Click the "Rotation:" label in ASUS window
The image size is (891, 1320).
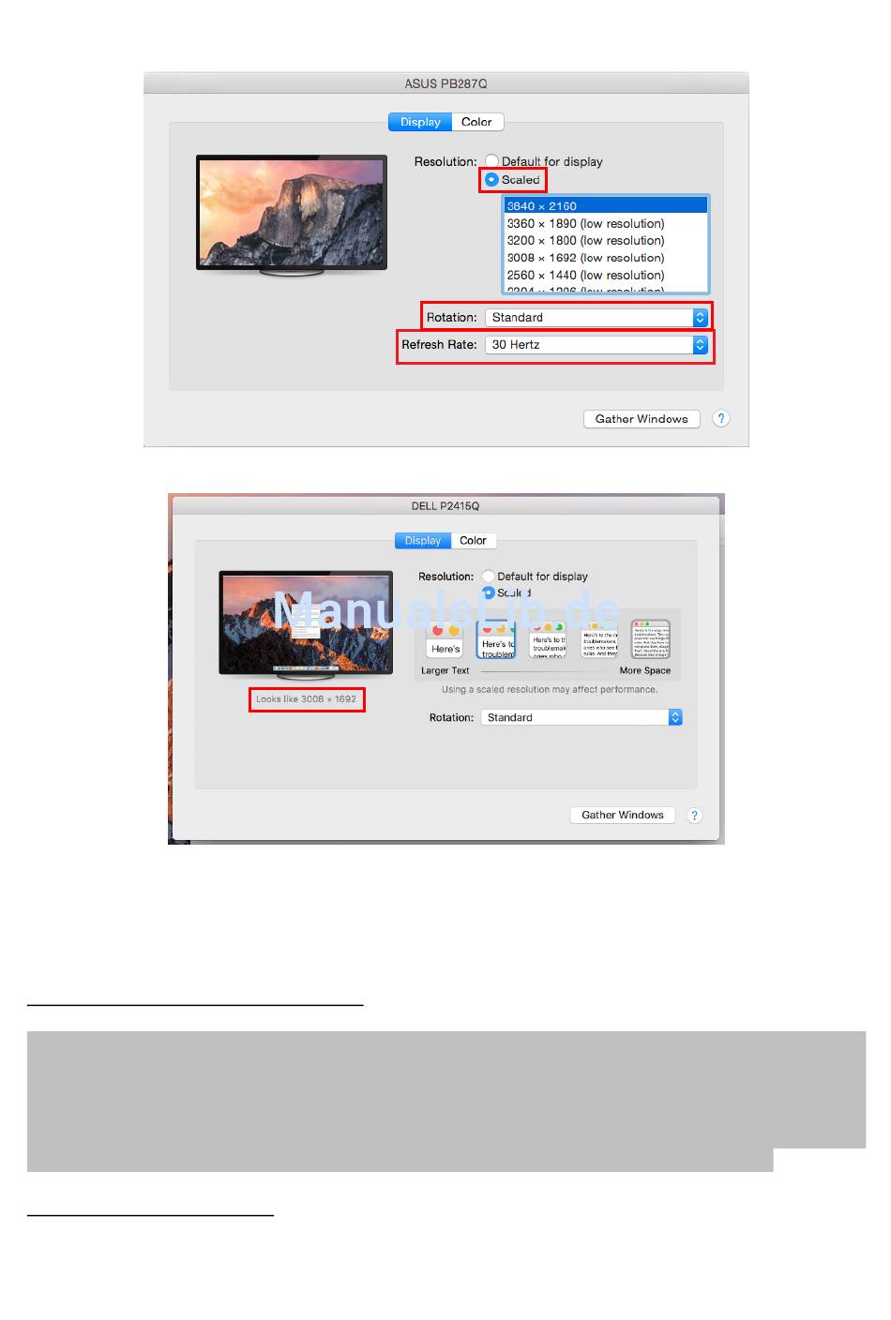point(452,318)
